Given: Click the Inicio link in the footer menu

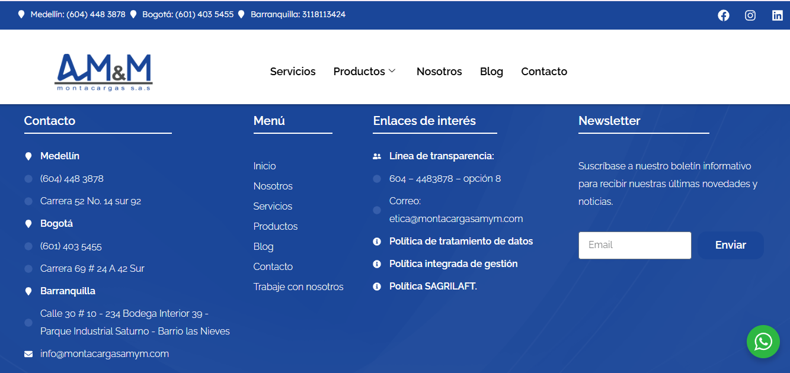Looking at the screenshot, I should 264,166.
